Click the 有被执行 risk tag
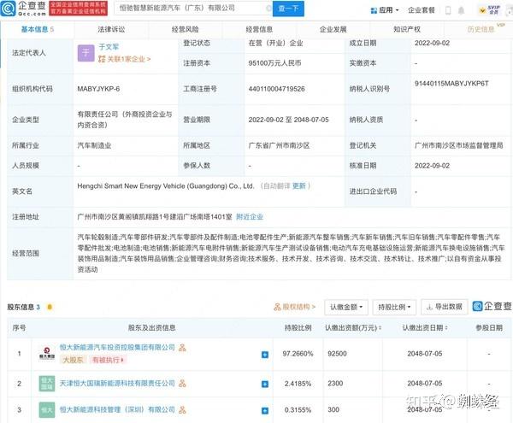This screenshot has width=513, height=423. point(108,360)
